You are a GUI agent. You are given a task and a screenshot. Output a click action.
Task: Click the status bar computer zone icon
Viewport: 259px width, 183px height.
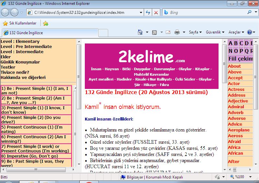click(x=123, y=177)
